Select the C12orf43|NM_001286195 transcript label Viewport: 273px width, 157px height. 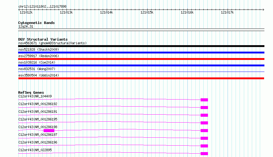[38, 119]
